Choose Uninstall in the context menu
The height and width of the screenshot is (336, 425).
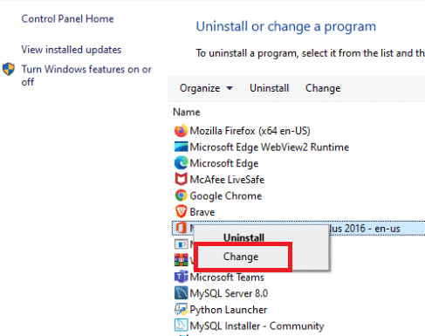tap(243, 237)
